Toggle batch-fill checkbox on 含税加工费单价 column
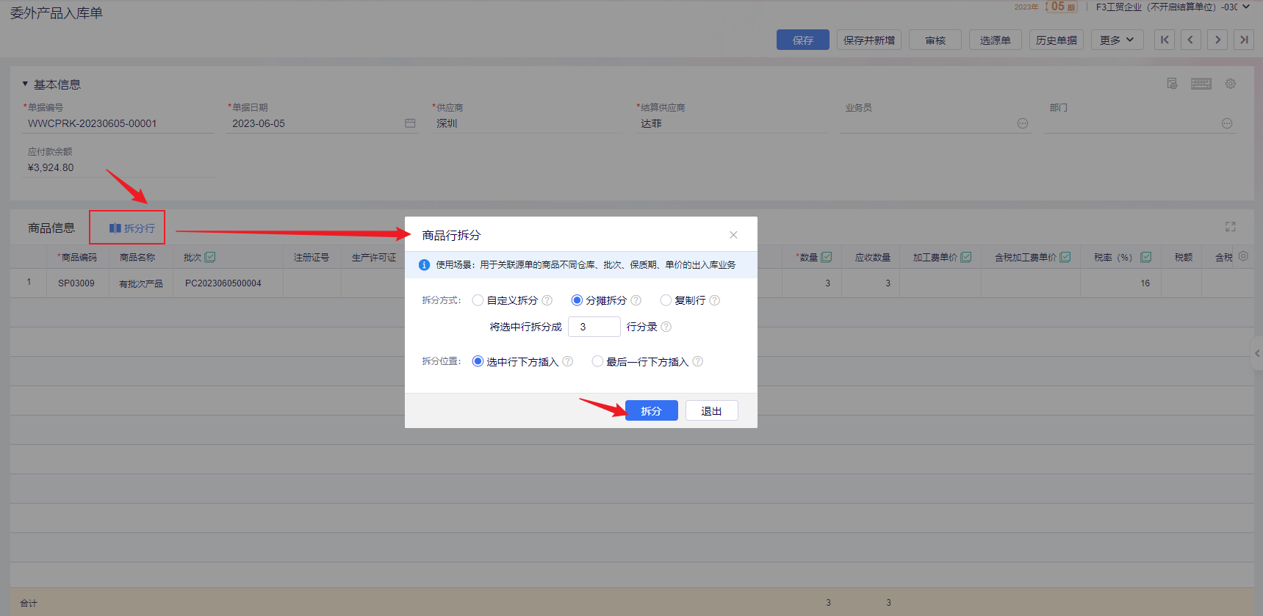The width and height of the screenshot is (1263, 616). click(x=1065, y=257)
